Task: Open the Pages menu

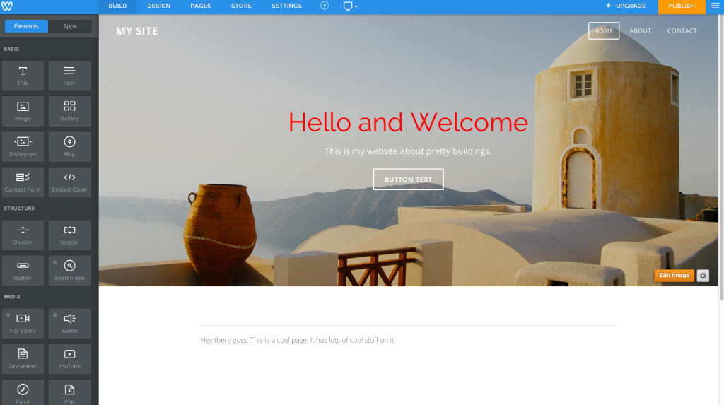Action: 200,6
